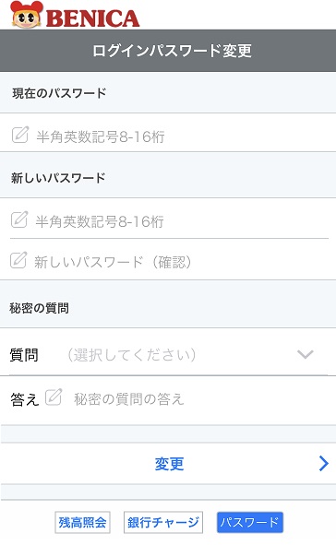336x545 pixels.
Task: Click the BENICA mascot logo icon
Action: point(27,14)
